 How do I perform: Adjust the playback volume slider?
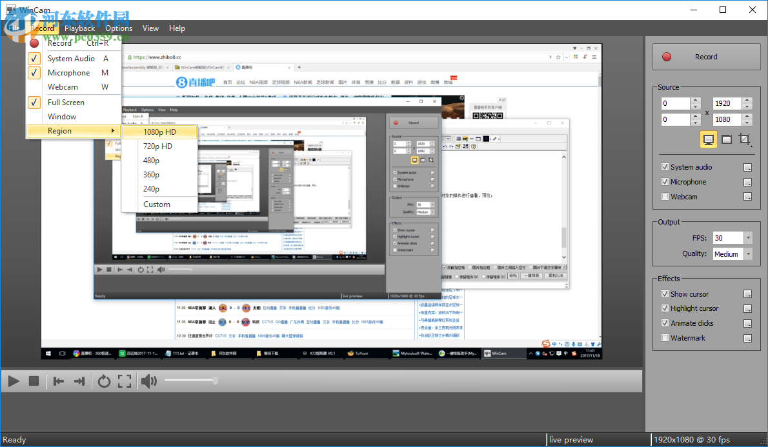point(192,381)
